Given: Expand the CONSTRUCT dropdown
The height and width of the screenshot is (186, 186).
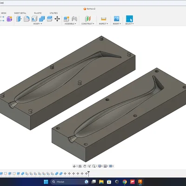Looking at the screenshot, I should [x=88, y=24].
